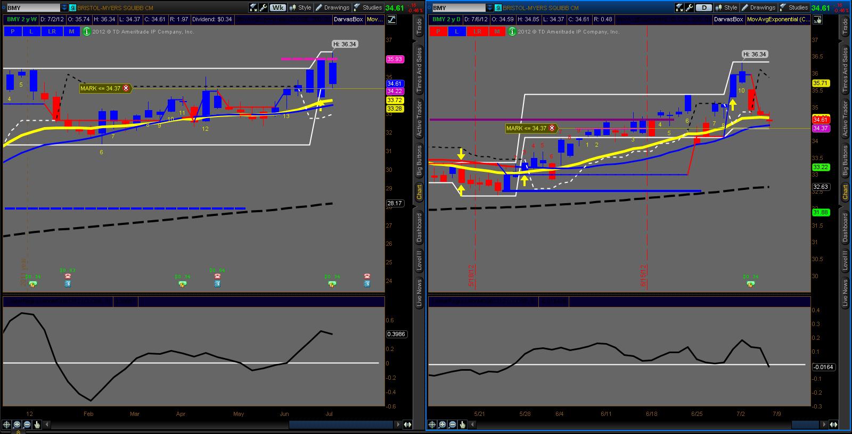Zoom in on the right daily chart
The height and width of the screenshot is (434, 852).
click(443, 424)
